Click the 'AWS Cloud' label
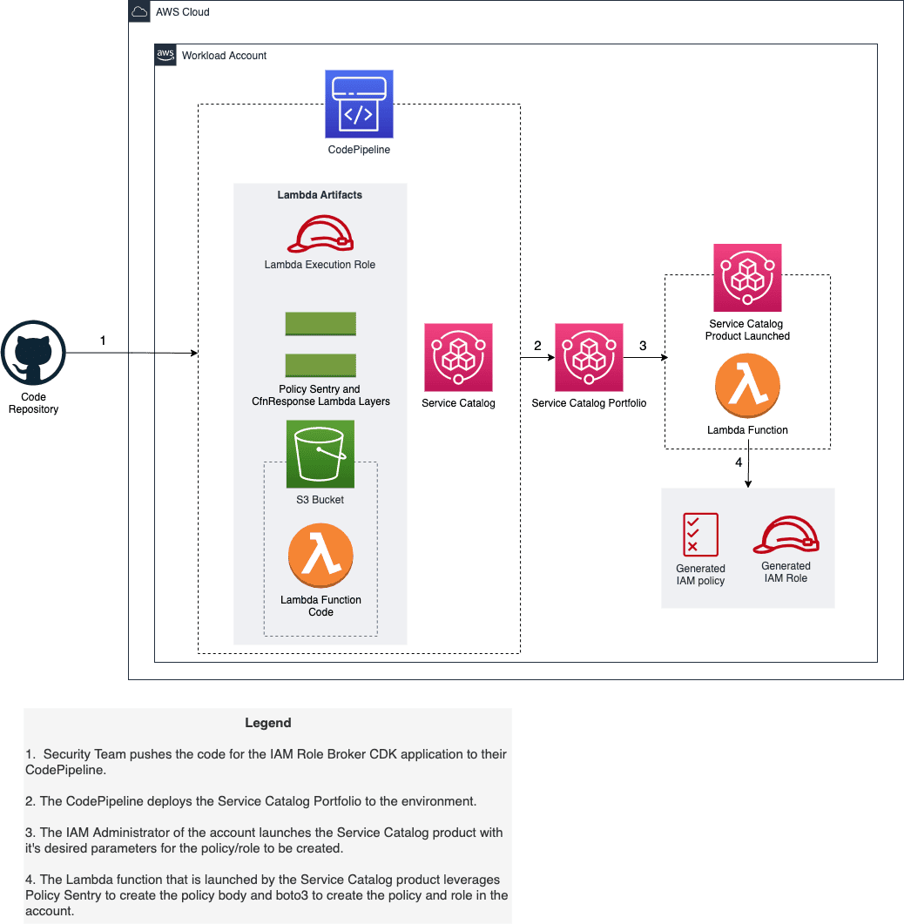This screenshot has width=904, height=924. coord(183,12)
